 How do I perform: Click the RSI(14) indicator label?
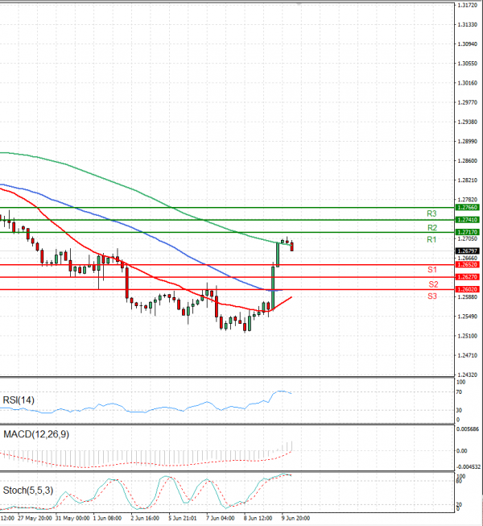pos(19,400)
